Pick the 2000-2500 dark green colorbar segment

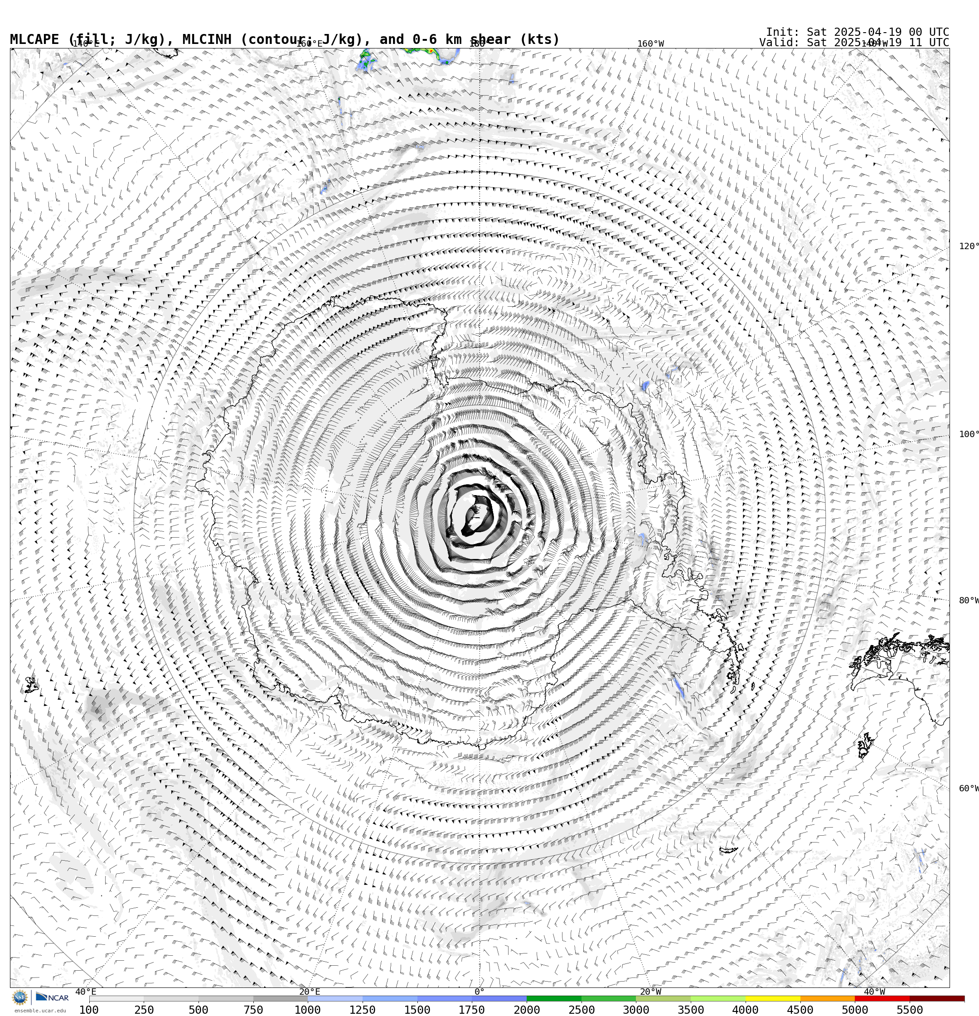click(554, 998)
